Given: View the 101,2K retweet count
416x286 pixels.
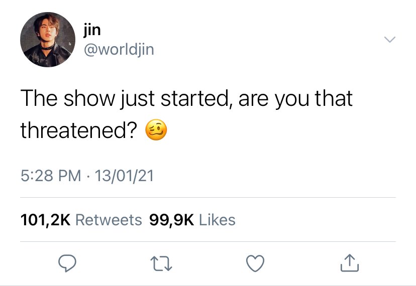Looking at the screenshot, I should [x=46, y=220].
